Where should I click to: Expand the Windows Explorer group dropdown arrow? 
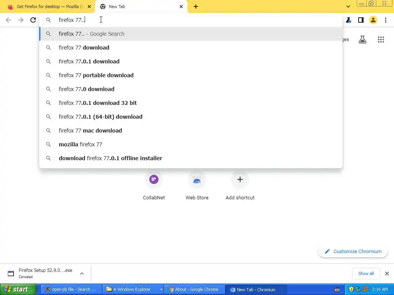161,290
